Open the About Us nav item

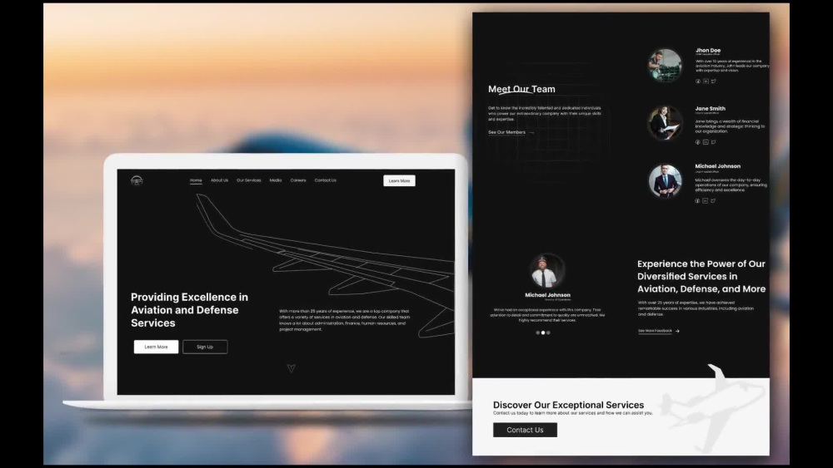(x=219, y=180)
